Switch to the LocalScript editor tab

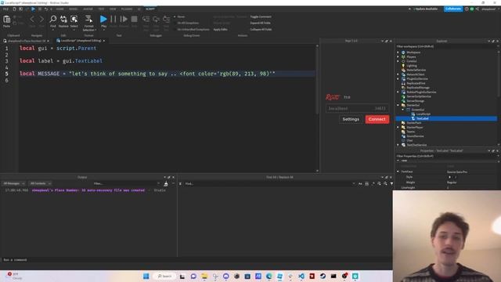pyautogui.click(x=81, y=41)
